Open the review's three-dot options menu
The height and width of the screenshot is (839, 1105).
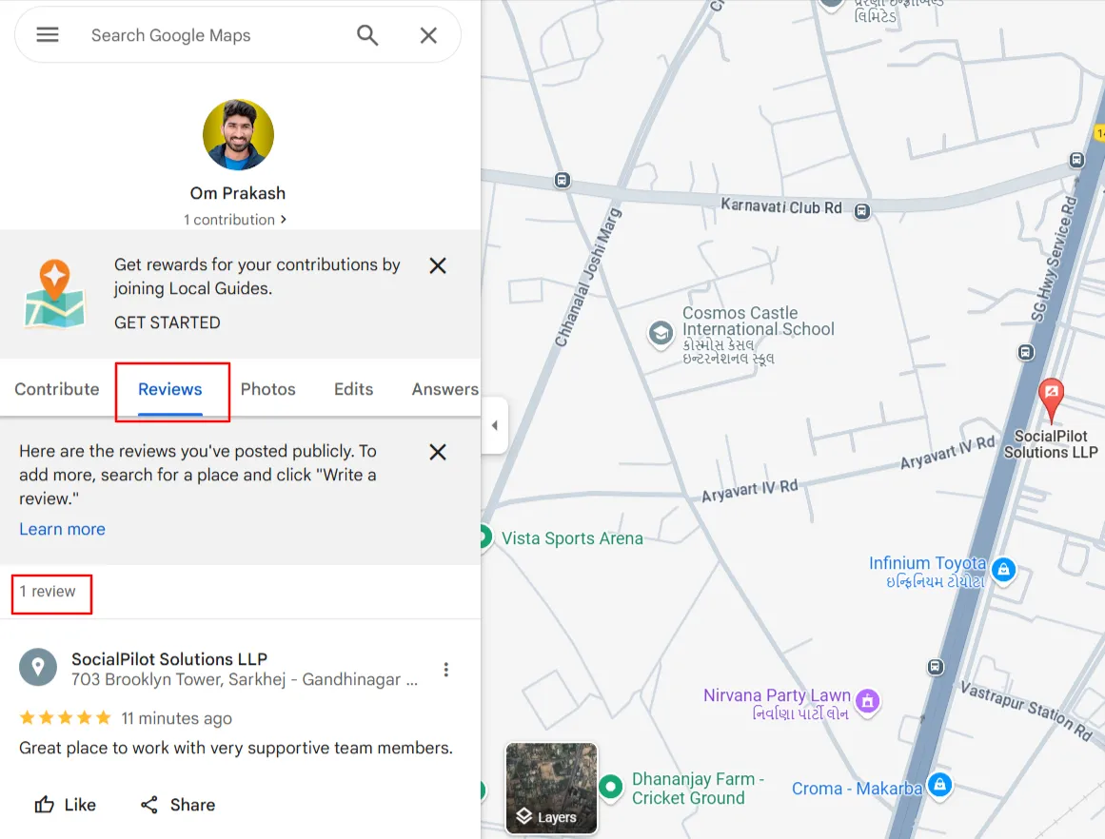446,669
